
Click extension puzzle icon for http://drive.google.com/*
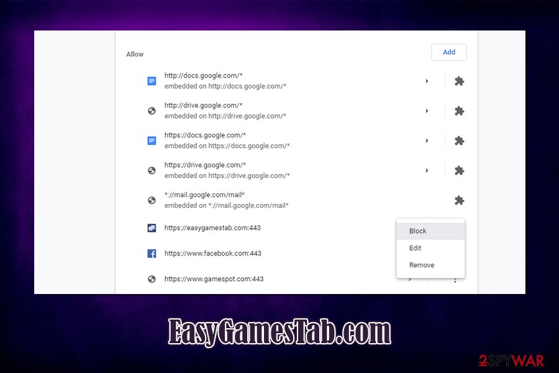point(459,111)
